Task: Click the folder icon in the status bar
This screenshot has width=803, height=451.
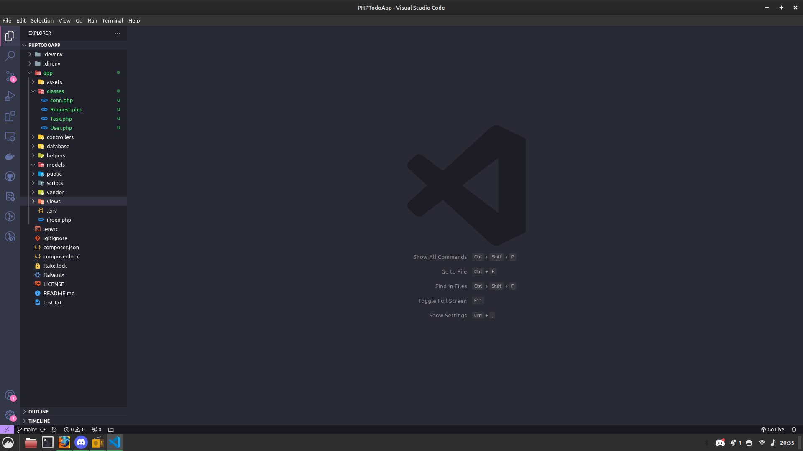Action: point(111,429)
